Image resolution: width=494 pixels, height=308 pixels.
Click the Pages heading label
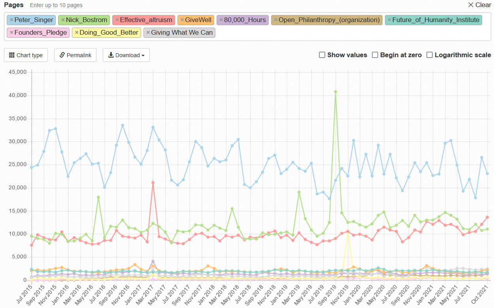coord(14,5)
